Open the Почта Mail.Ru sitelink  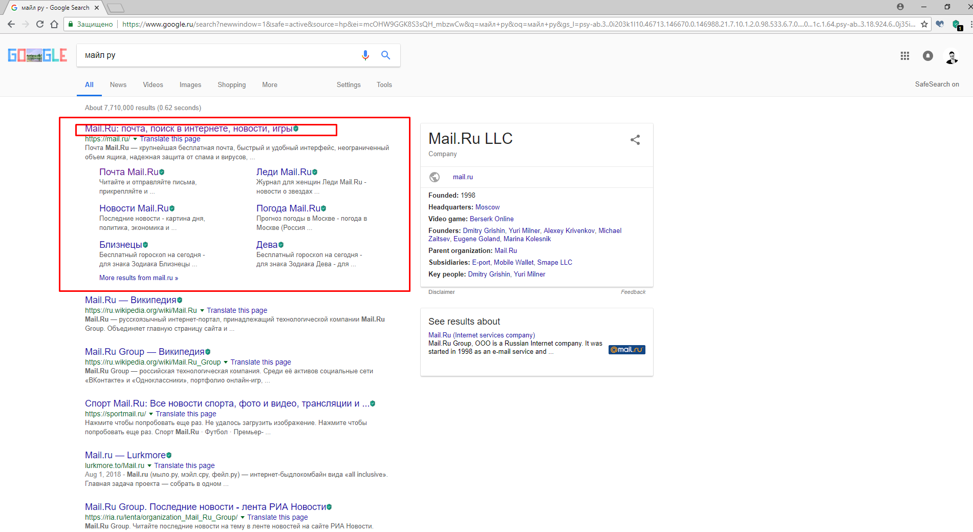point(129,172)
